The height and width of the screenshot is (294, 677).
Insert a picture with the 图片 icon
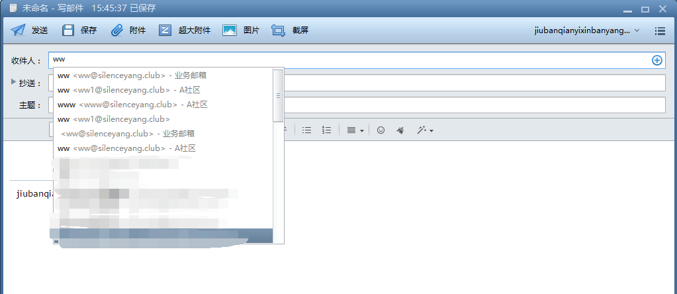230,30
